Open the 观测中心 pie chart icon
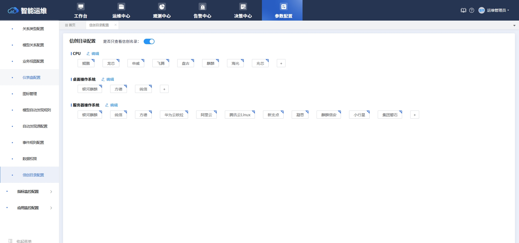Viewport: 519px width, 243px height. (162, 7)
